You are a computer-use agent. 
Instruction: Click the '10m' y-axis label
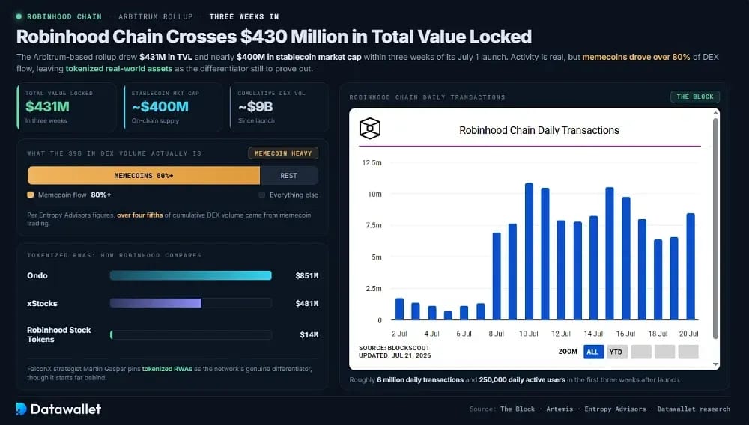374,194
